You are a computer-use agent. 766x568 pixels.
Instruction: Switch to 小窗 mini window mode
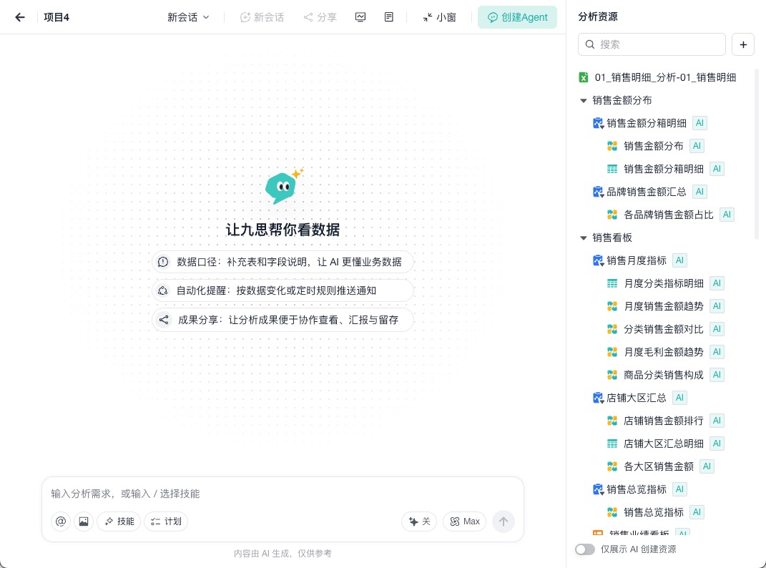coord(439,17)
